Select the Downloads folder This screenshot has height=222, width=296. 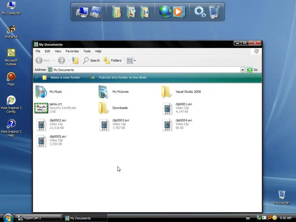(113, 108)
